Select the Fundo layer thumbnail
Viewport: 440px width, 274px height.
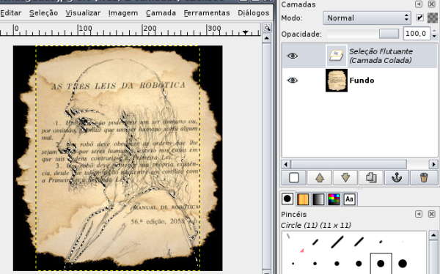(x=337, y=81)
